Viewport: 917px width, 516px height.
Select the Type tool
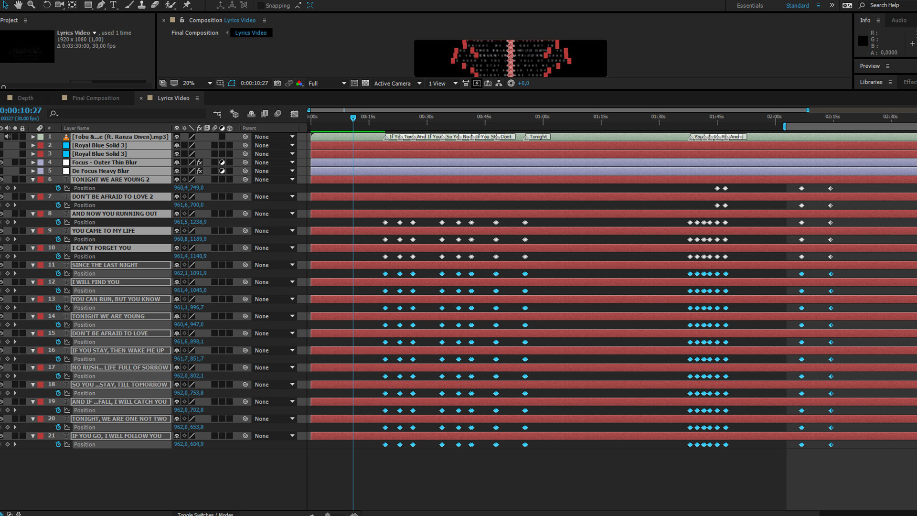tap(114, 5)
